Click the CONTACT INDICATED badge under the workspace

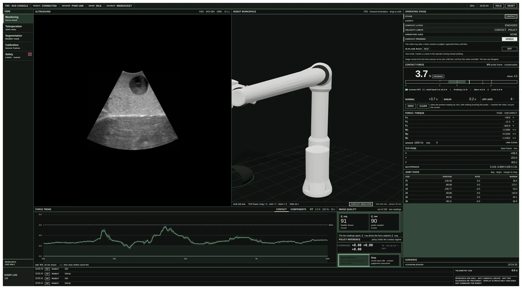(x=361, y=204)
